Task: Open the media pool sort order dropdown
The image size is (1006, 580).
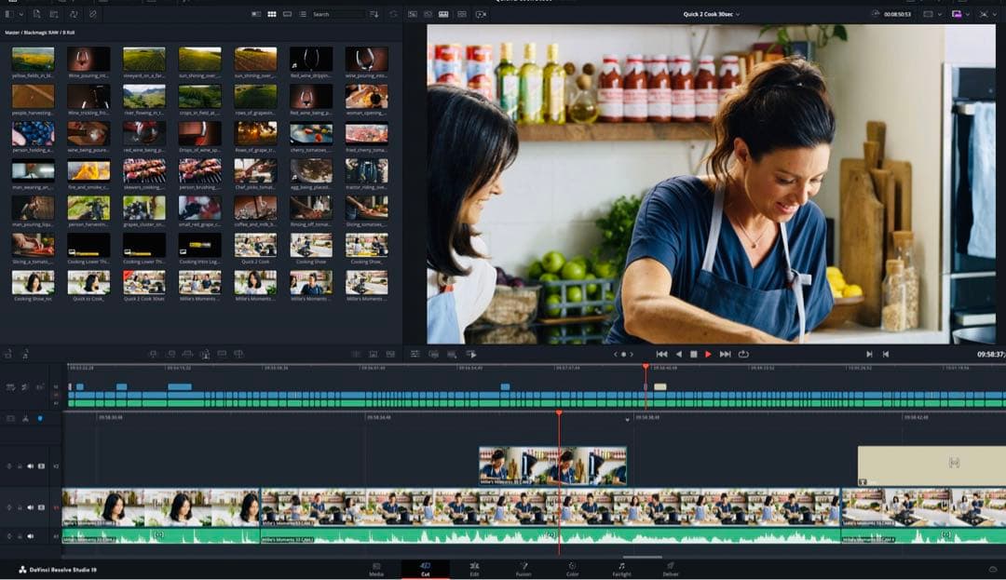Action: pos(374,14)
